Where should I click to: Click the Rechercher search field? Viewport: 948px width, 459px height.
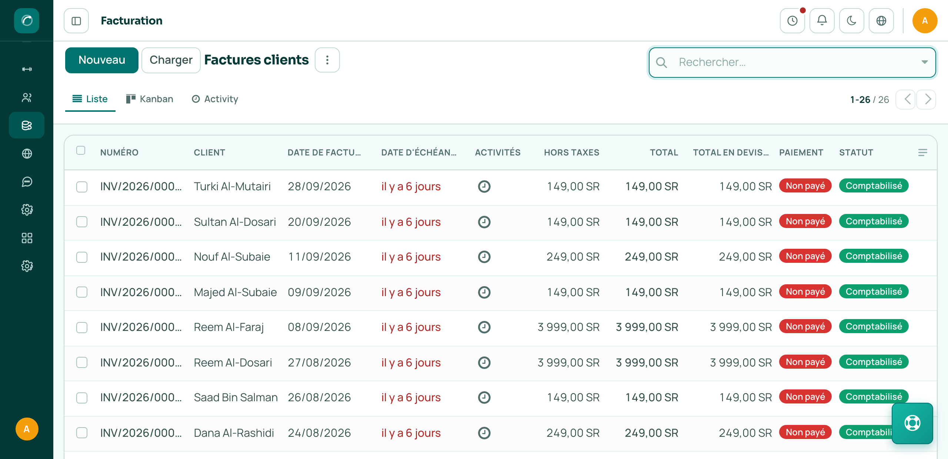792,62
